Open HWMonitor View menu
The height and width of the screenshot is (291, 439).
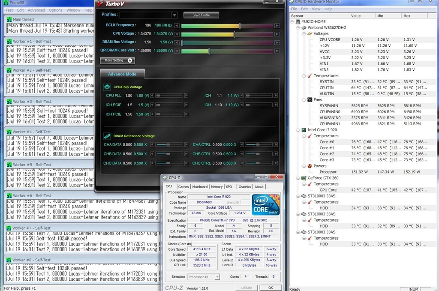[316, 9]
